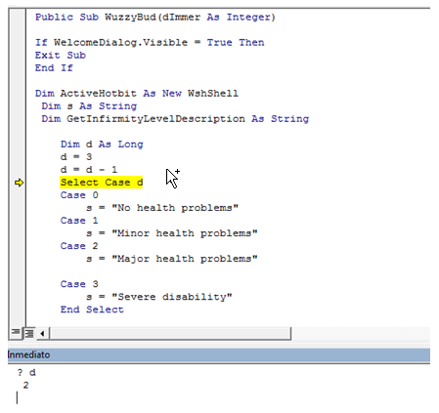439x413 pixels.
Task: Click the 'Dim s As String' line
Action: pos(89,105)
